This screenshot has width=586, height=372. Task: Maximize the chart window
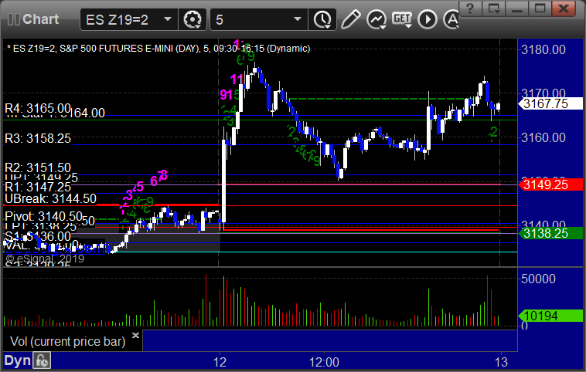(540, 8)
